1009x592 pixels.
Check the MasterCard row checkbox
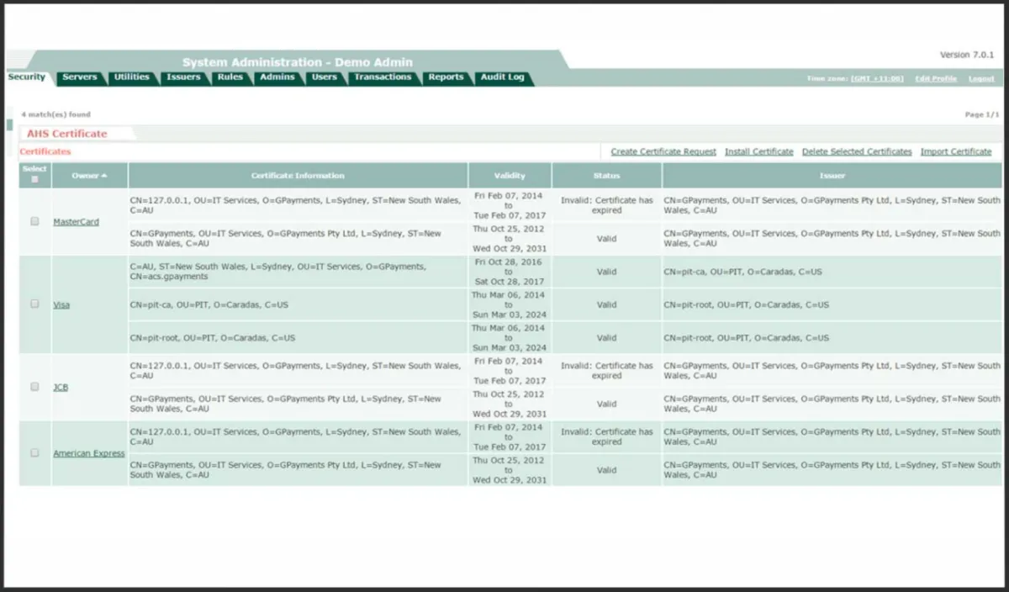point(34,221)
